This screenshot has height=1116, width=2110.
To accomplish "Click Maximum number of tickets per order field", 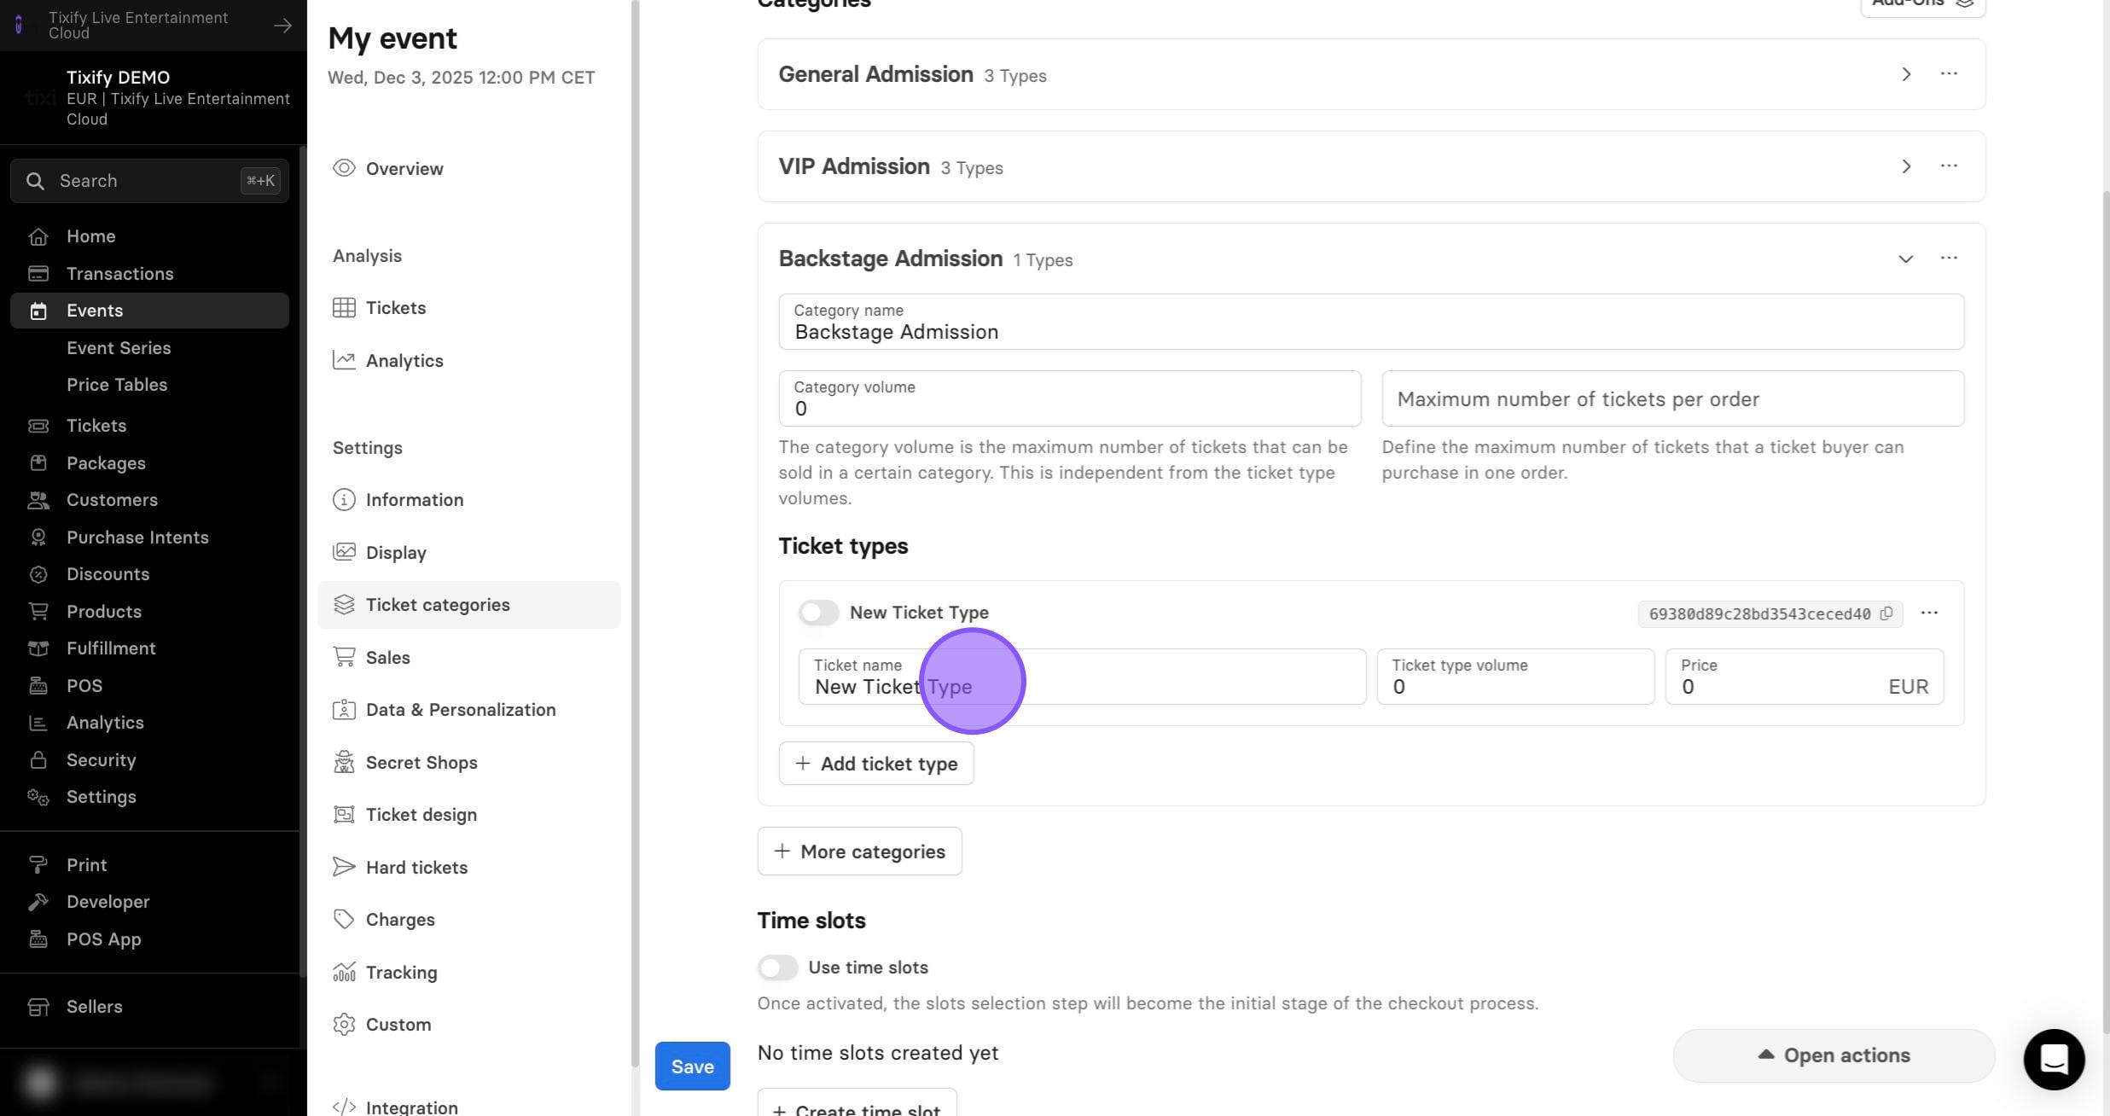I will click(x=1672, y=398).
